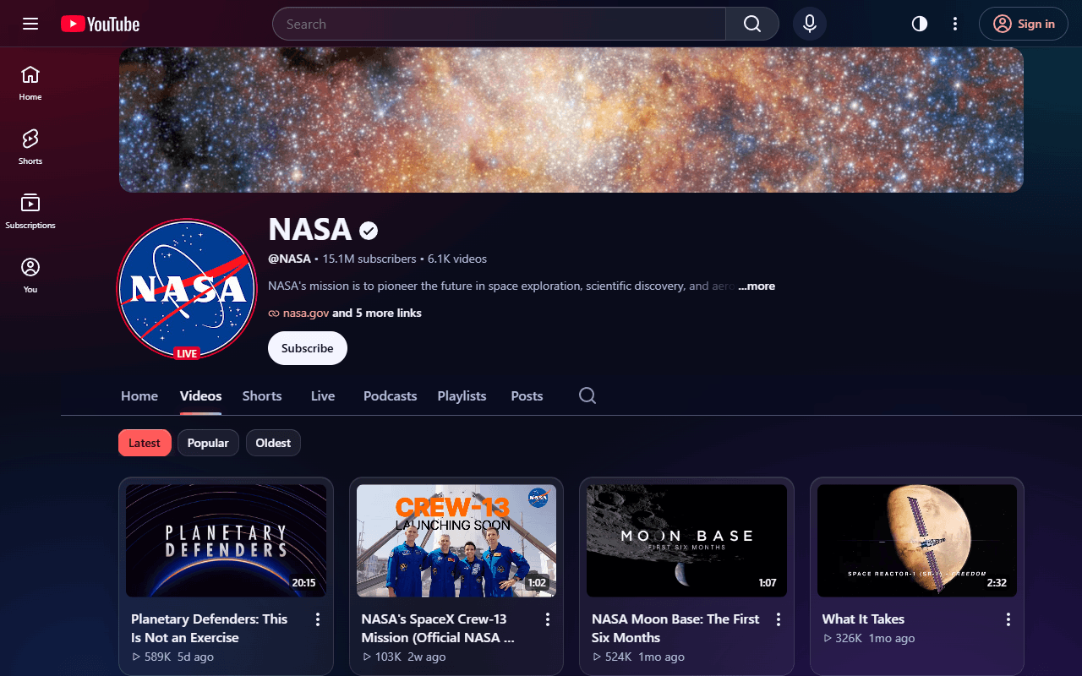1082x676 pixels.
Task: Open the Posts tab
Action: click(527, 395)
